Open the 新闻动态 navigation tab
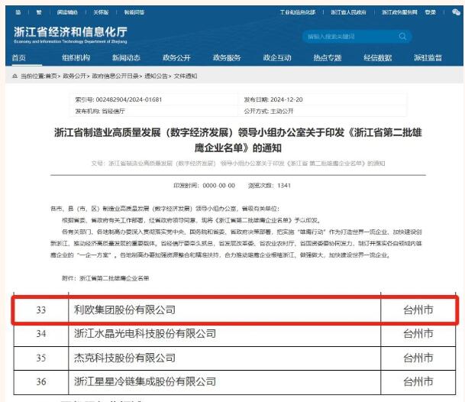 pyautogui.click(x=126, y=57)
